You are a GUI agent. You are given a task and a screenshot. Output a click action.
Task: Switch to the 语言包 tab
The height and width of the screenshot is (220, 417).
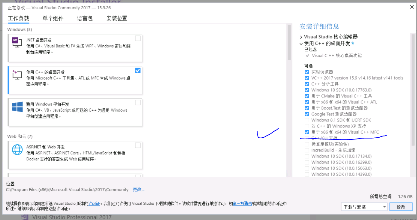pyautogui.click(x=85, y=18)
